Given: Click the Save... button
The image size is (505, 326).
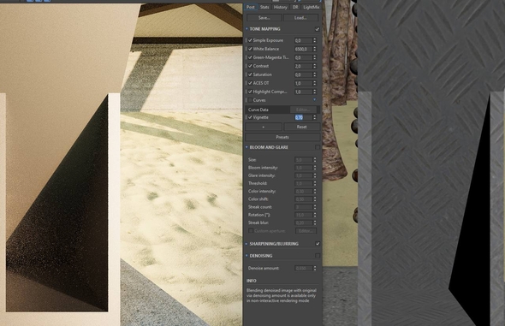Looking at the screenshot, I should point(264,18).
